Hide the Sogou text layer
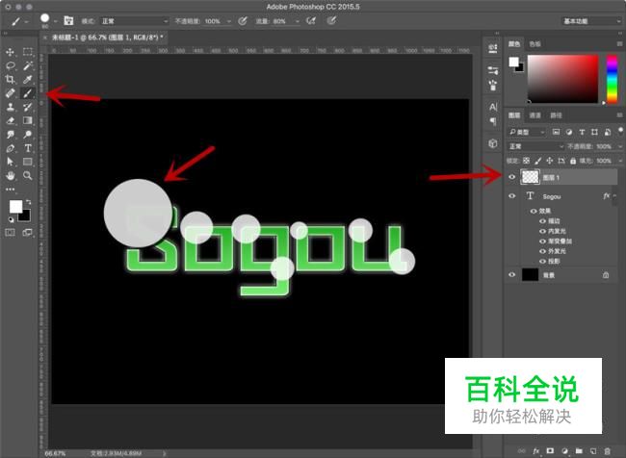Image resolution: width=626 pixels, height=458 pixels. pos(511,196)
